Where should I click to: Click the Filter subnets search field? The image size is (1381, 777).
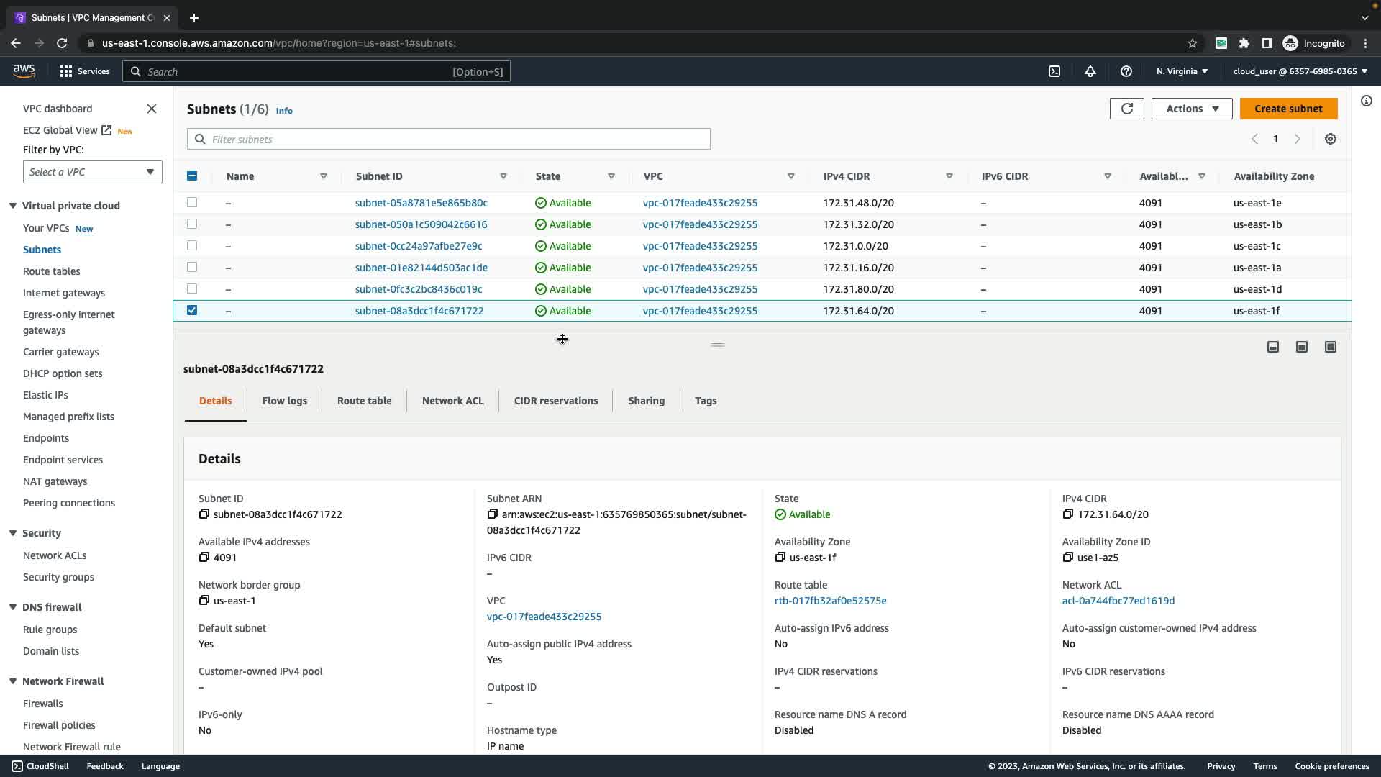point(449,139)
